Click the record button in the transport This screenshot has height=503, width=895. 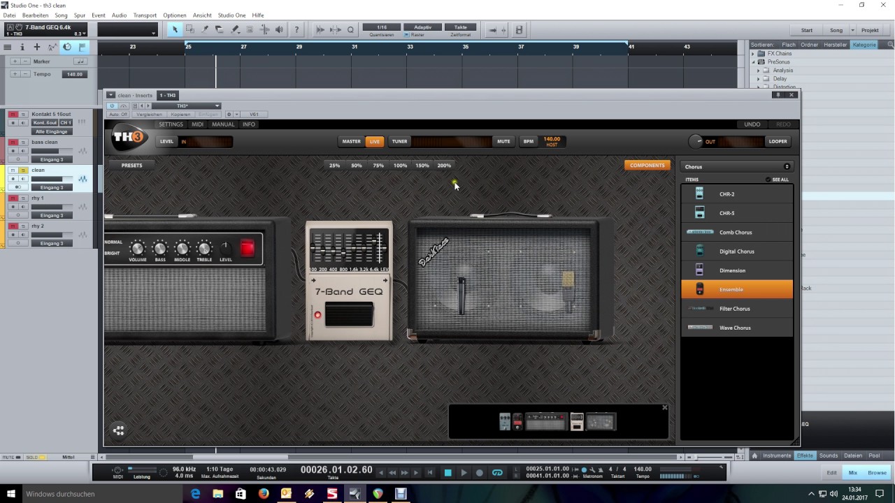480,473
